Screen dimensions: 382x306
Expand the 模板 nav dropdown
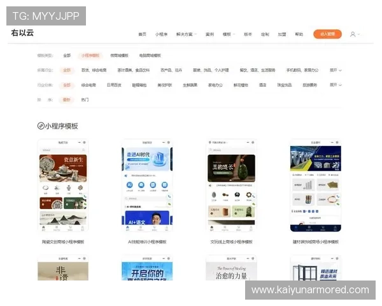click(x=229, y=34)
